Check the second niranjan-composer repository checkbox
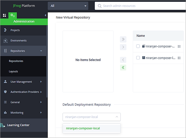This screenshot has width=186, height=138. click(x=138, y=58)
